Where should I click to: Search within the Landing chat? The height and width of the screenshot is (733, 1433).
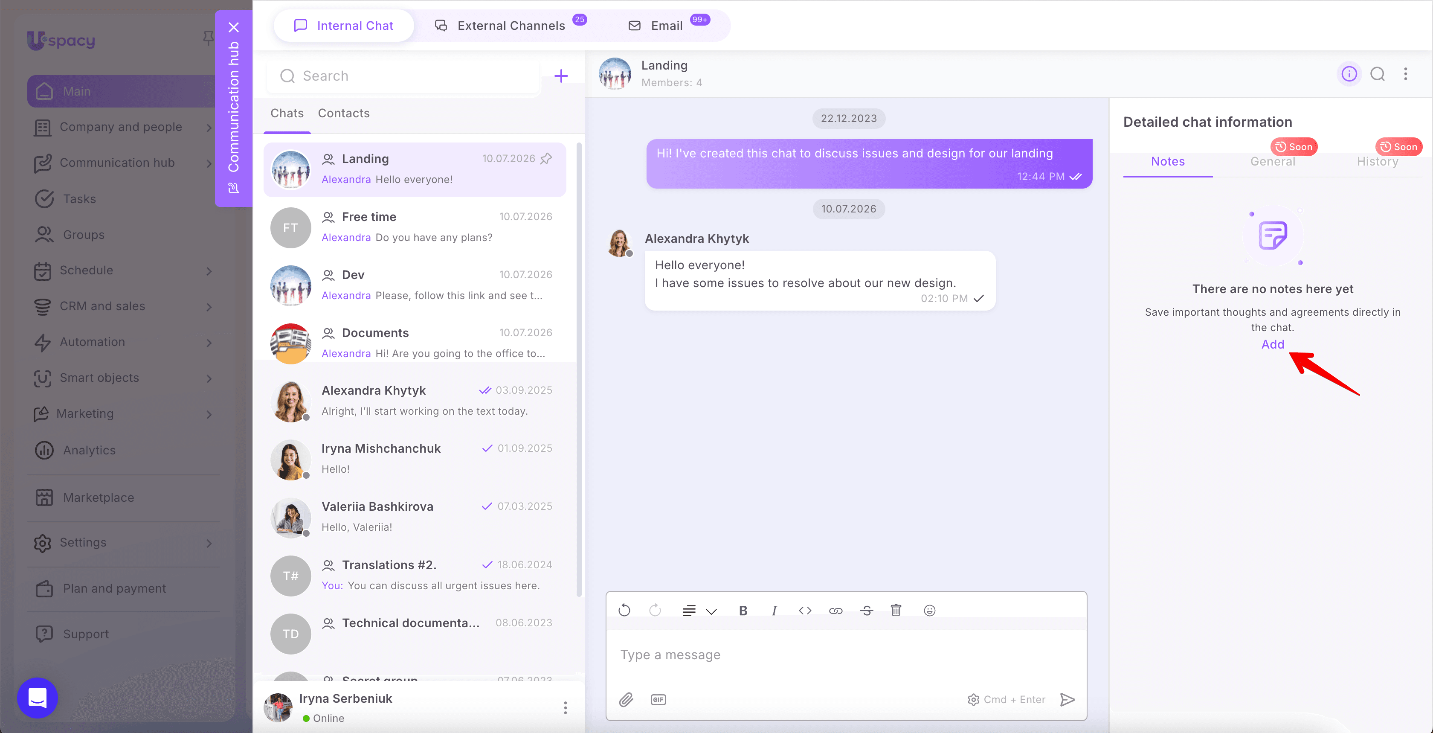coord(1378,74)
